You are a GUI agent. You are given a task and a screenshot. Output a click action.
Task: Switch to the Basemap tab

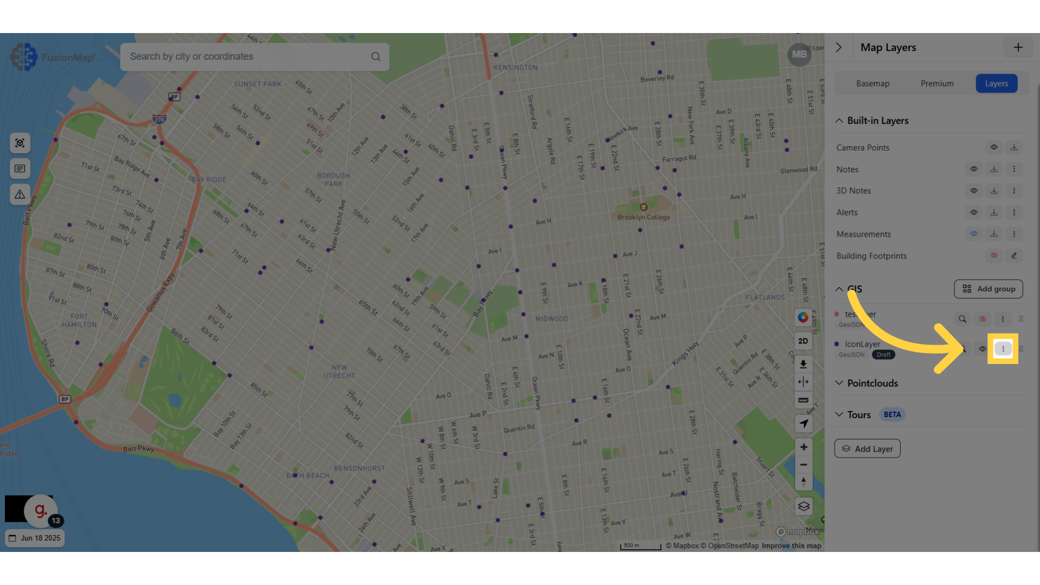click(873, 83)
